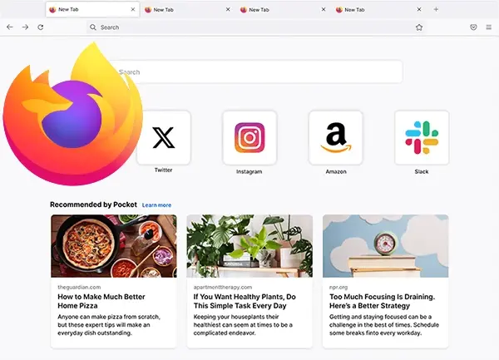The height and width of the screenshot is (360, 499).
Task: Click the Learn more Pocket link
Action: point(156,205)
